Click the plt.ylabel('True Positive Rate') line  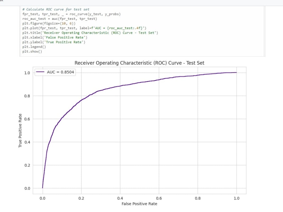(x=54, y=42)
